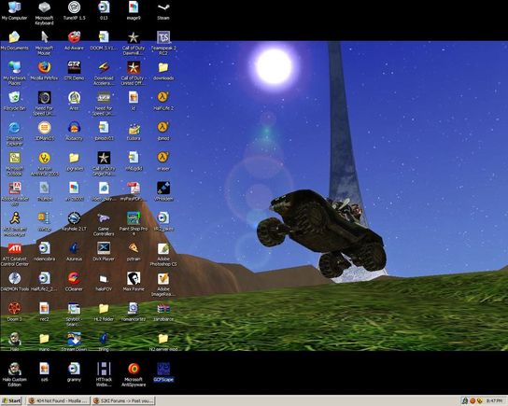Select the DAEMON Tools icon

click(x=14, y=282)
